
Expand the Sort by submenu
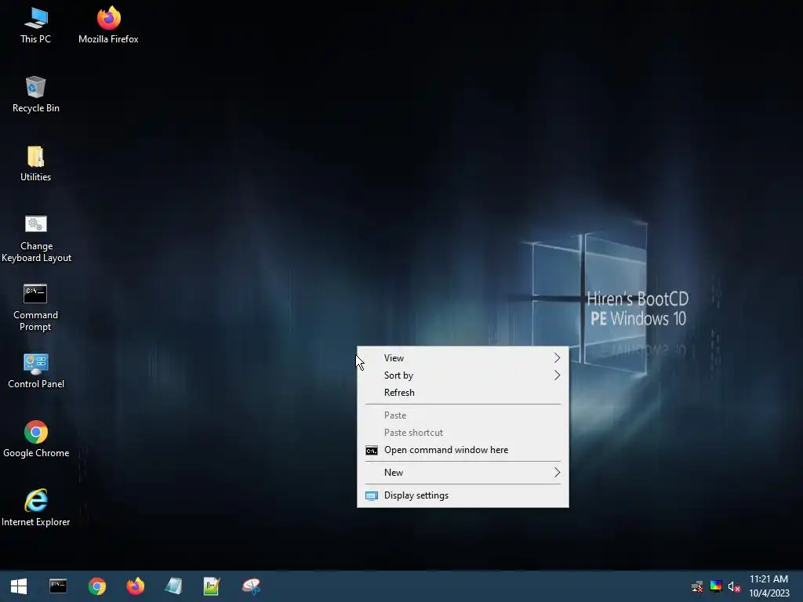click(463, 375)
